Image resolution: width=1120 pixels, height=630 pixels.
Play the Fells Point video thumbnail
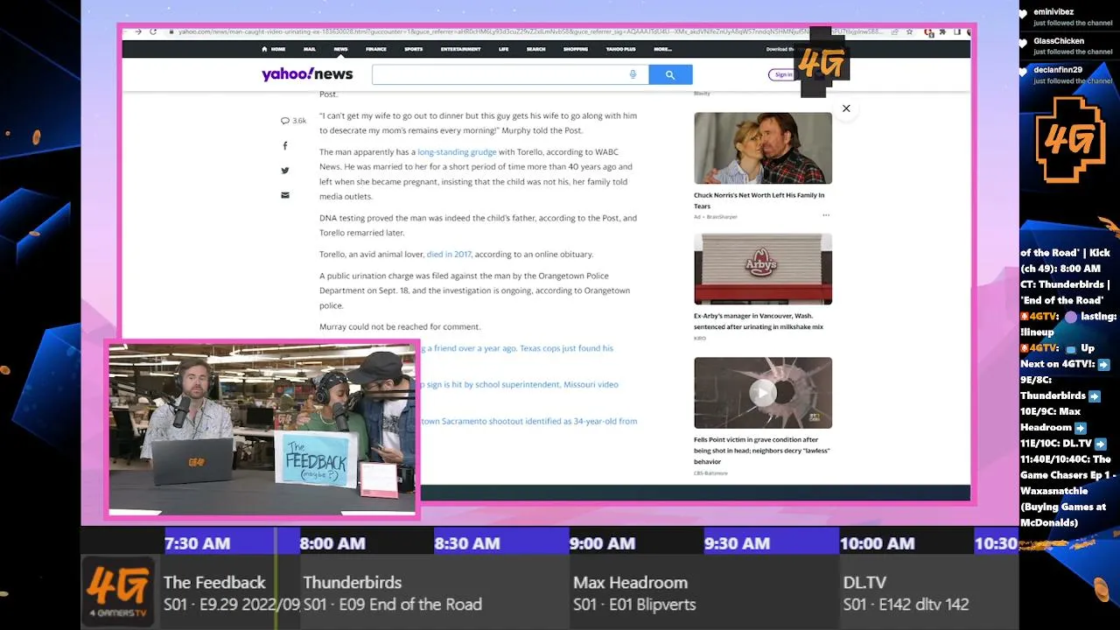point(763,392)
